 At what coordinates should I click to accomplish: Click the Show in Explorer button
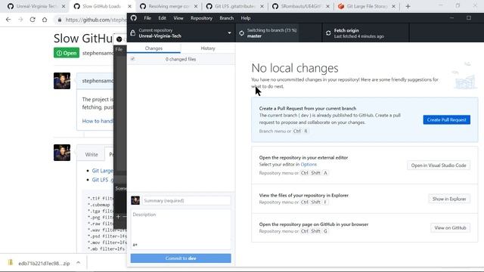coord(449,199)
